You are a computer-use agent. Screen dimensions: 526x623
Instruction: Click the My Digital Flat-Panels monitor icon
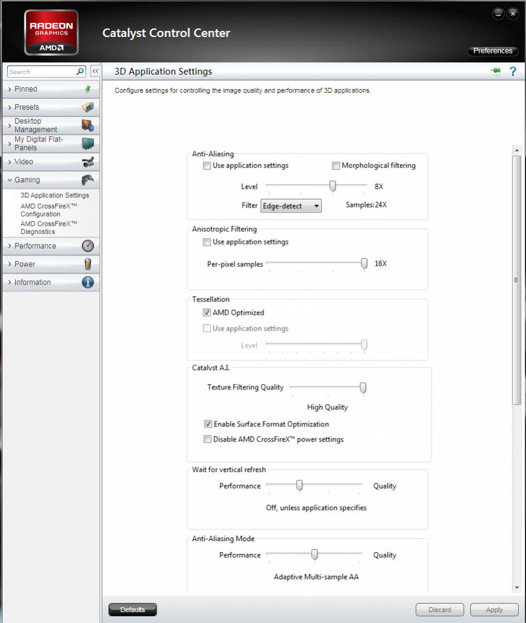(x=88, y=143)
